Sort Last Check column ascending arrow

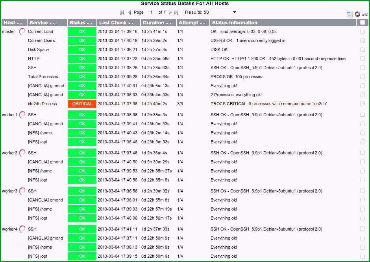tap(129, 23)
